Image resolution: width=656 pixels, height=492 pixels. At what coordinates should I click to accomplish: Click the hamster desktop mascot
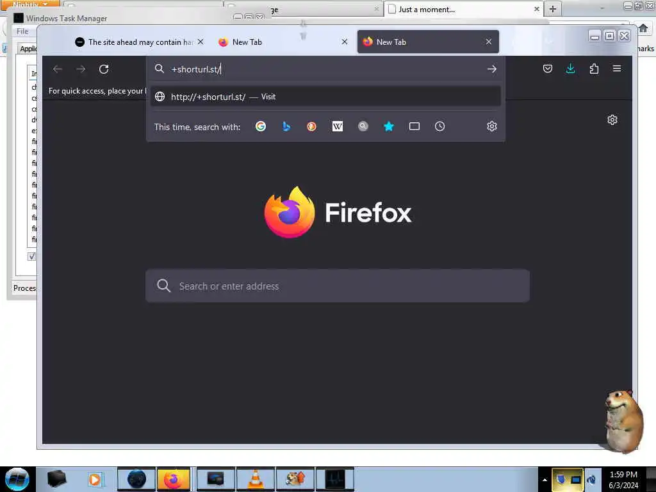[623, 422]
